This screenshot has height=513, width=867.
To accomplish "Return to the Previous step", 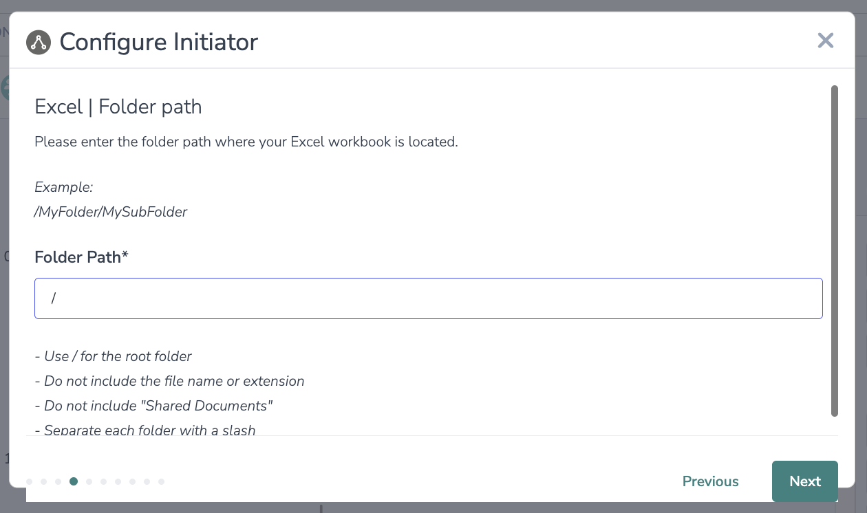I will tap(710, 481).
